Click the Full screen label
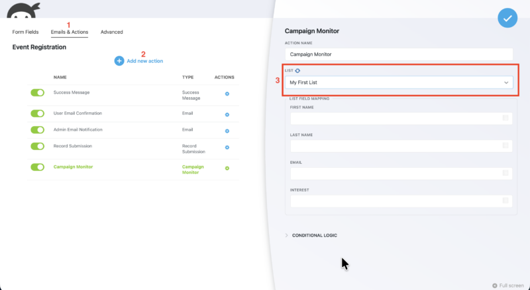 (511, 285)
